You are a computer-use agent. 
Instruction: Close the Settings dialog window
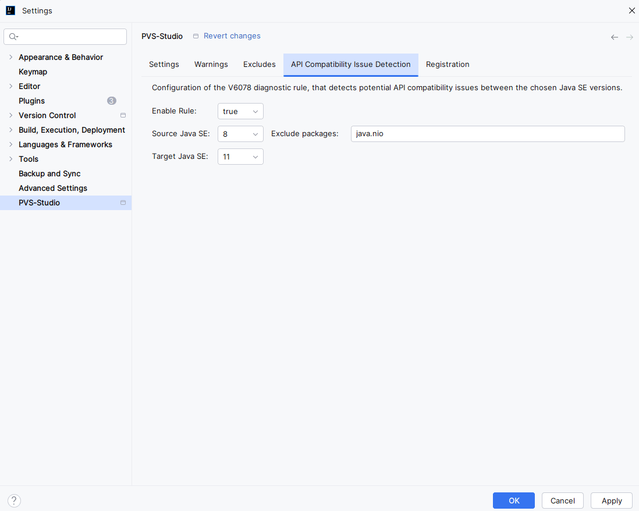(x=631, y=10)
